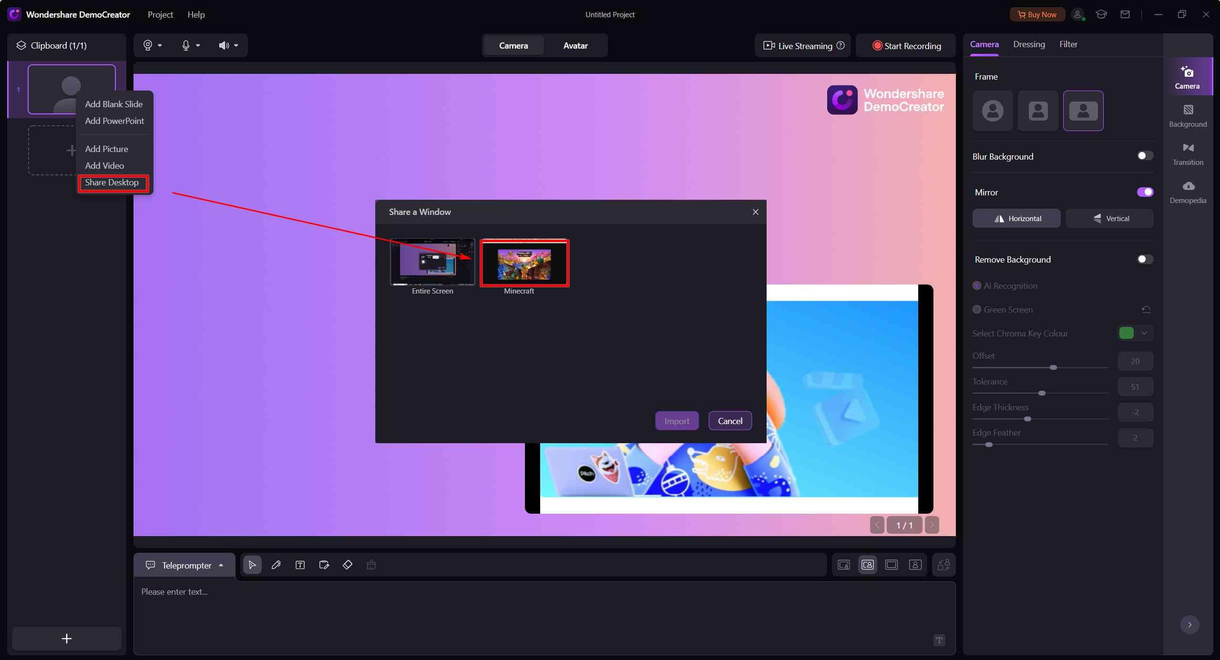Enable the Remove Background switch
This screenshot has height=660, width=1220.
point(1144,259)
